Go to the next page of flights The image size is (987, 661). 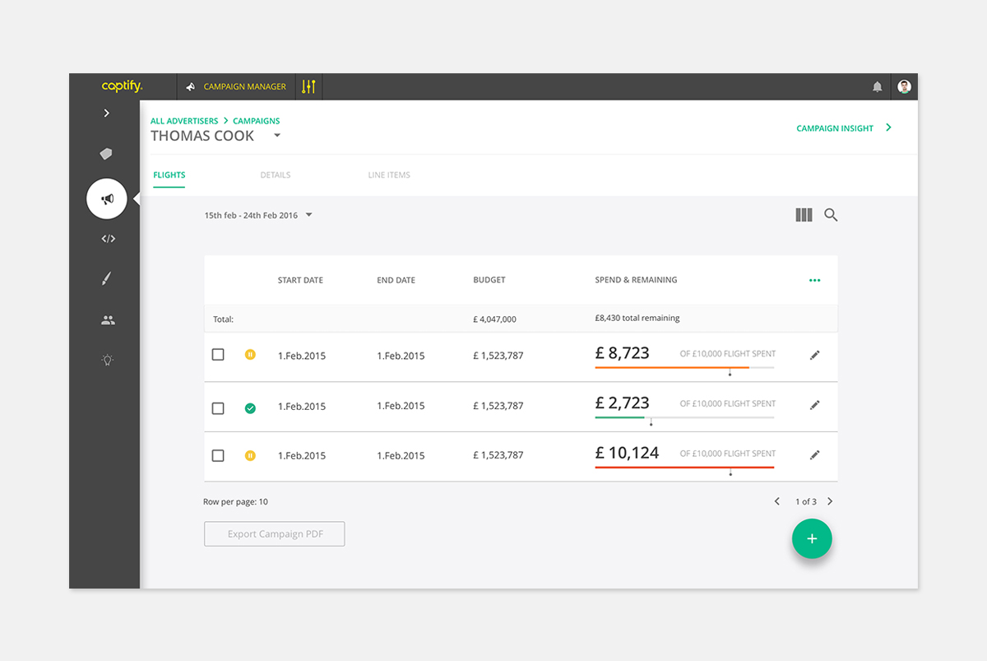(x=830, y=501)
